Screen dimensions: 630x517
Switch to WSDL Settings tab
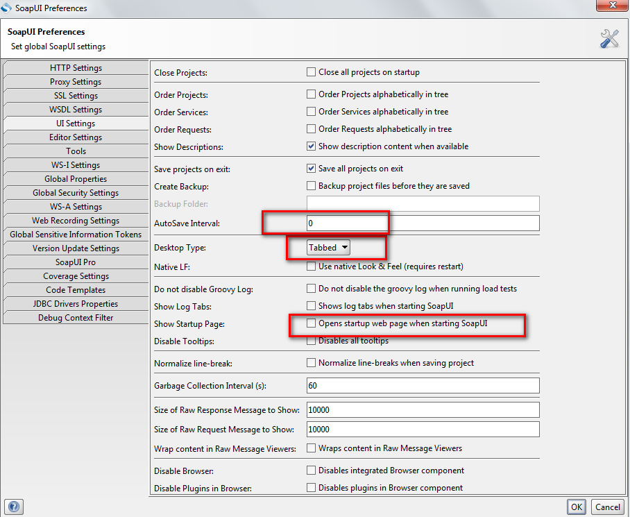(76, 109)
